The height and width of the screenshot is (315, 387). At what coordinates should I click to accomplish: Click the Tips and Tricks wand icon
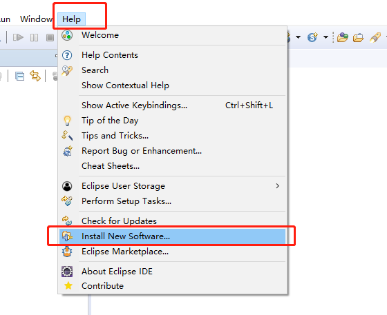67,136
